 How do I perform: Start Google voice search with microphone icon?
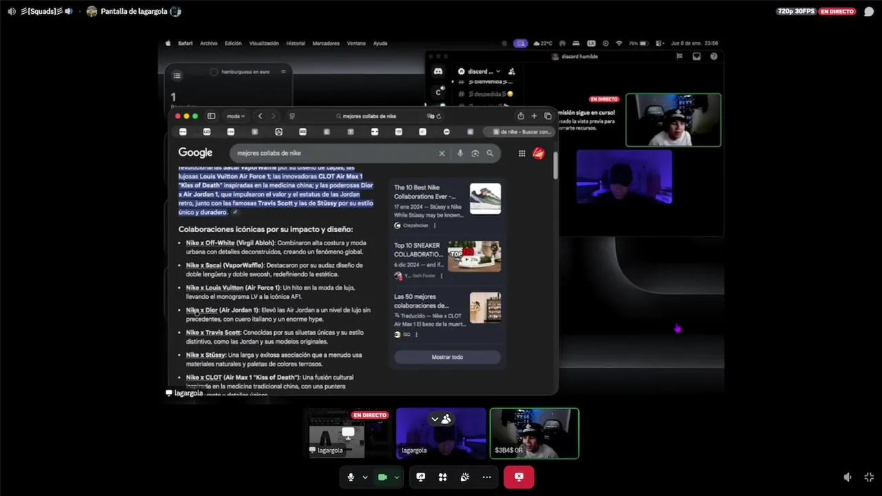460,153
